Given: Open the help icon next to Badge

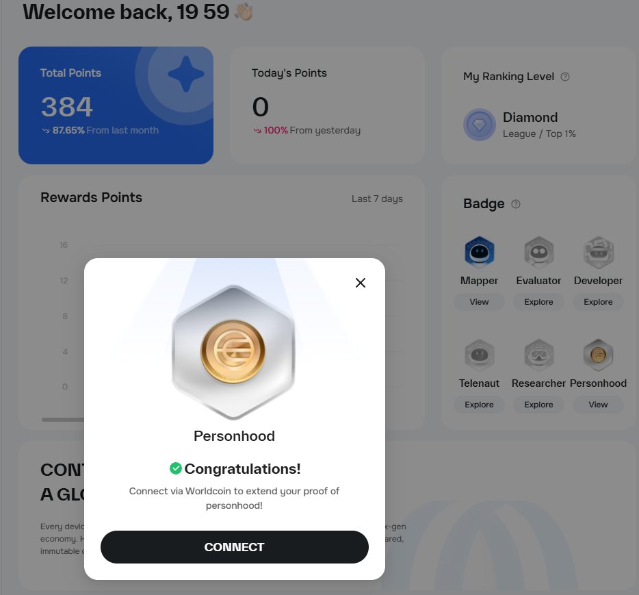Looking at the screenshot, I should pos(516,204).
